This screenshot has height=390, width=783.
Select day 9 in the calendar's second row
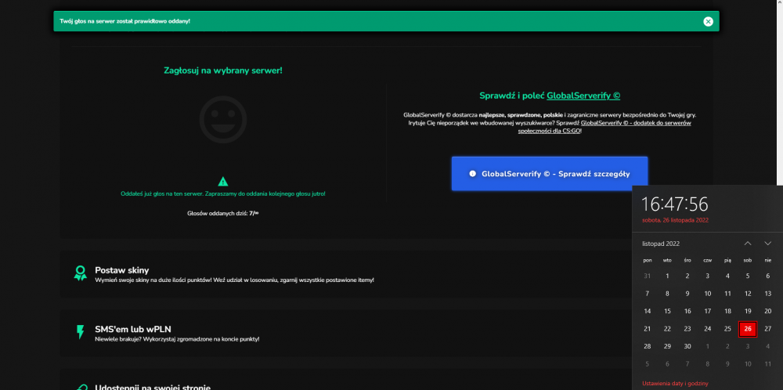[687, 294]
